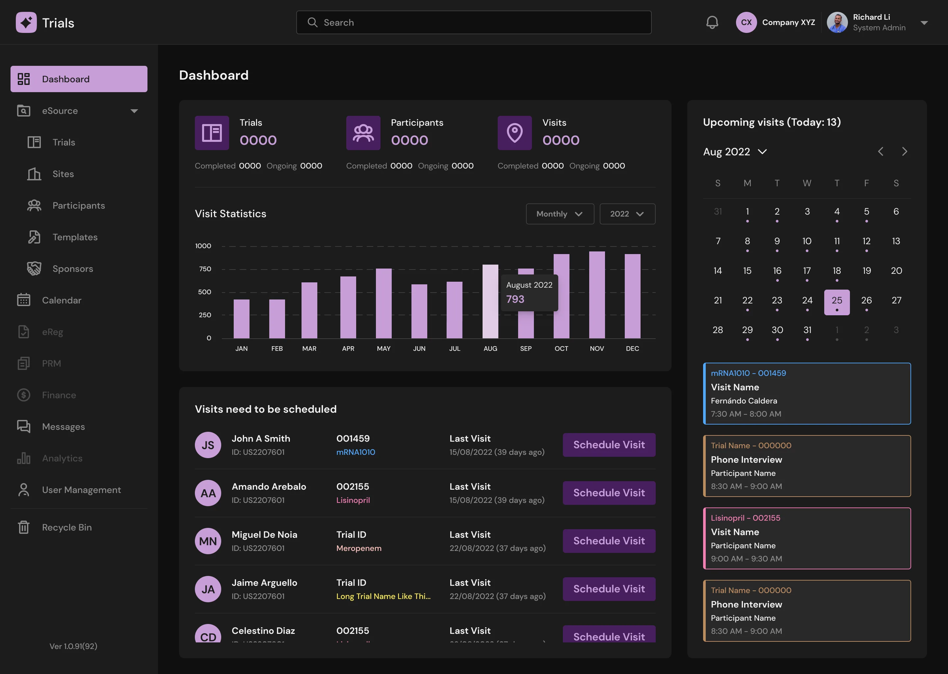Open notifications bell icon

point(712,22)
